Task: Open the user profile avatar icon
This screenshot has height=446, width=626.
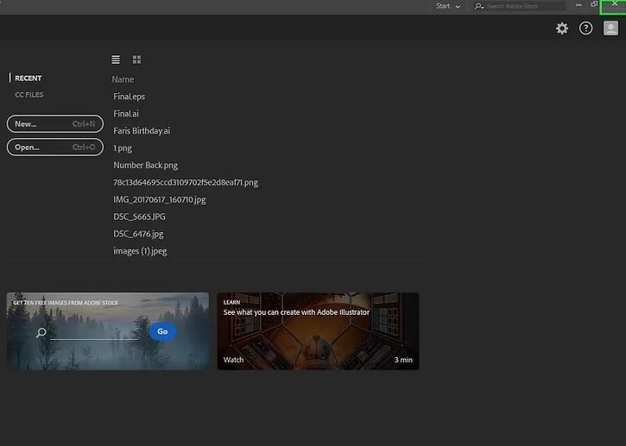Action: [x=610, y=28]
